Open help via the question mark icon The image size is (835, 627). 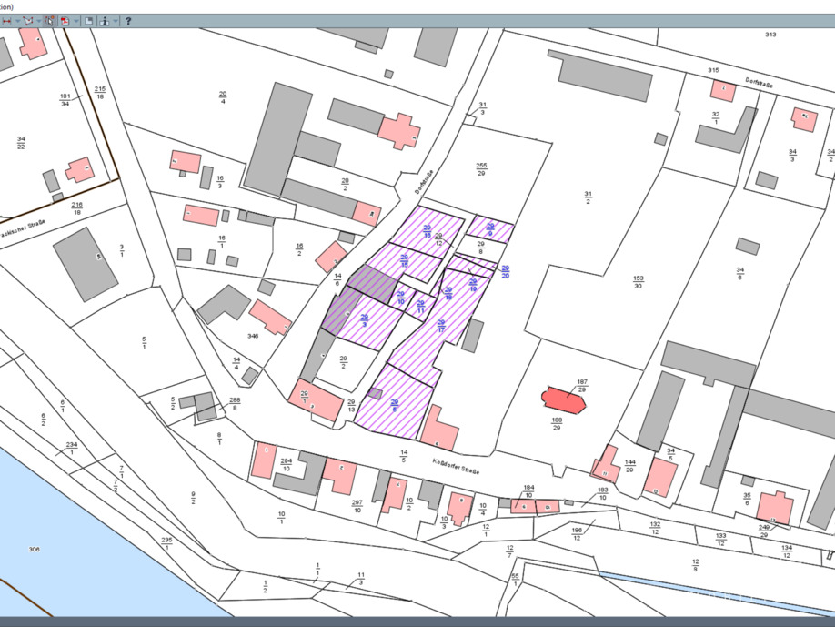128,21
